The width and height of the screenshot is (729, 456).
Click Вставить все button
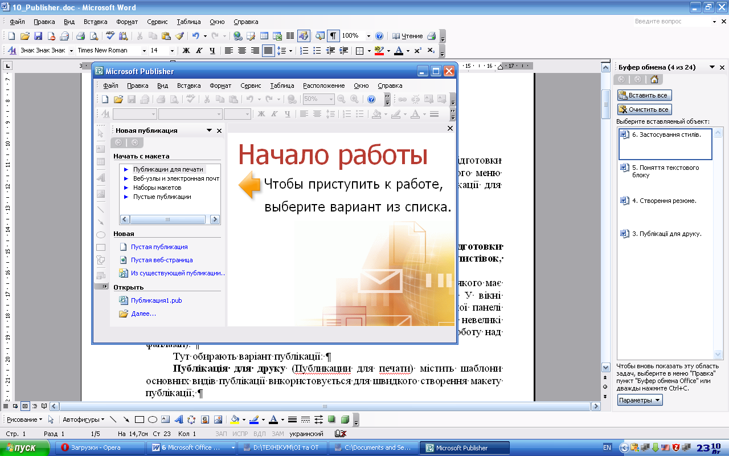[x=645, y=95]
